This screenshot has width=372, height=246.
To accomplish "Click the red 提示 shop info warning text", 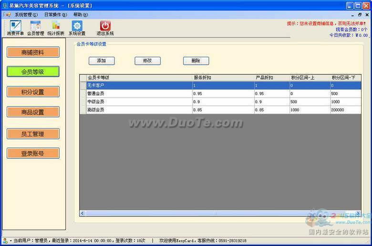I will point(326,23).
